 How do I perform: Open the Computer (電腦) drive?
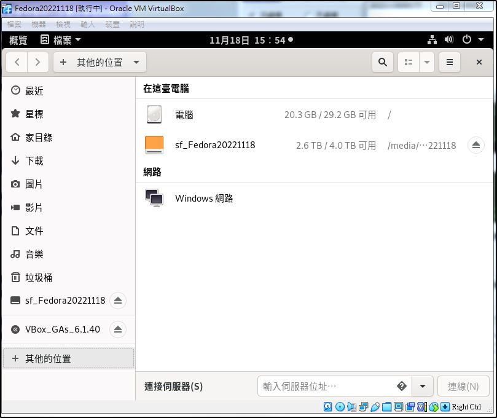coord(314,114)
